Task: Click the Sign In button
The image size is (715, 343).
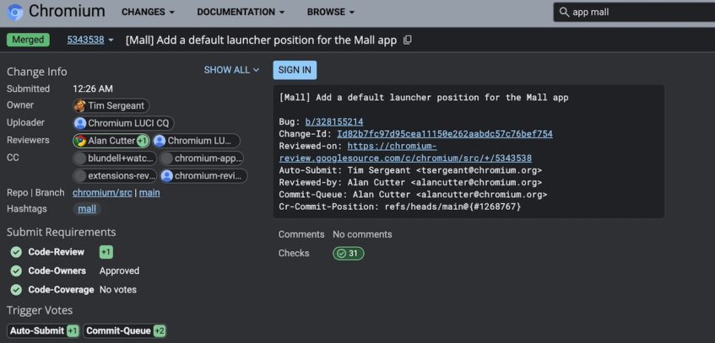Action: pyautogui.click(x=295, y=70)
